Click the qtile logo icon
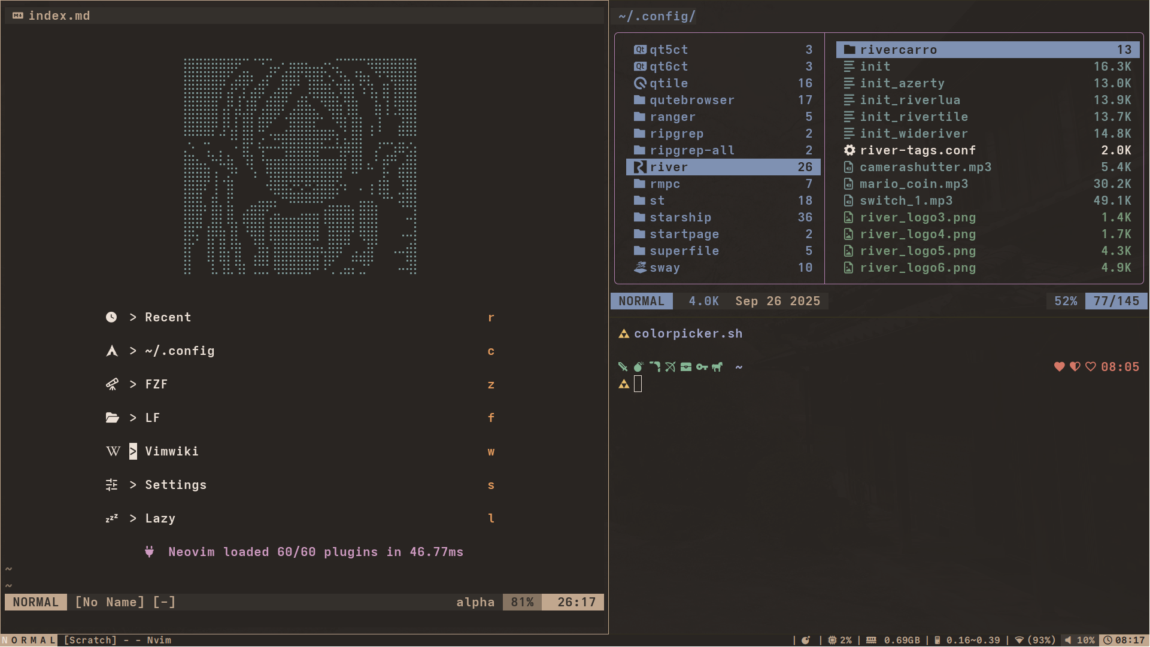The height and width of the screenshot is (647, 1150). (x=641, y=83)
